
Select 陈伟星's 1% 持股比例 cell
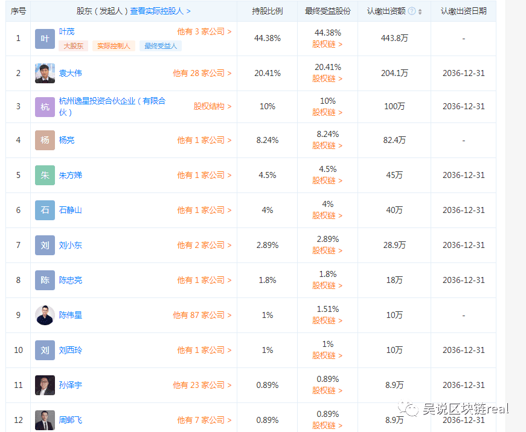click(268, 315)
